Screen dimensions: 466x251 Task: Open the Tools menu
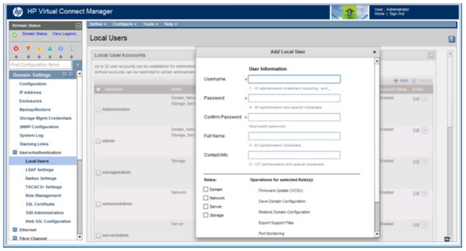click(150, 24)
